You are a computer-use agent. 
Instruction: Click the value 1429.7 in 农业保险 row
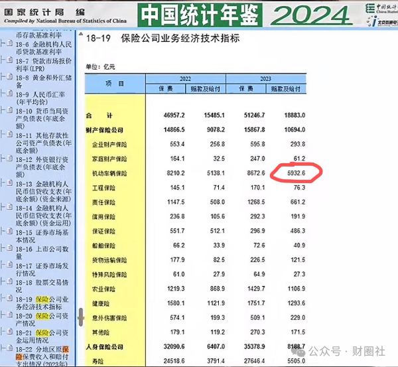256,289
